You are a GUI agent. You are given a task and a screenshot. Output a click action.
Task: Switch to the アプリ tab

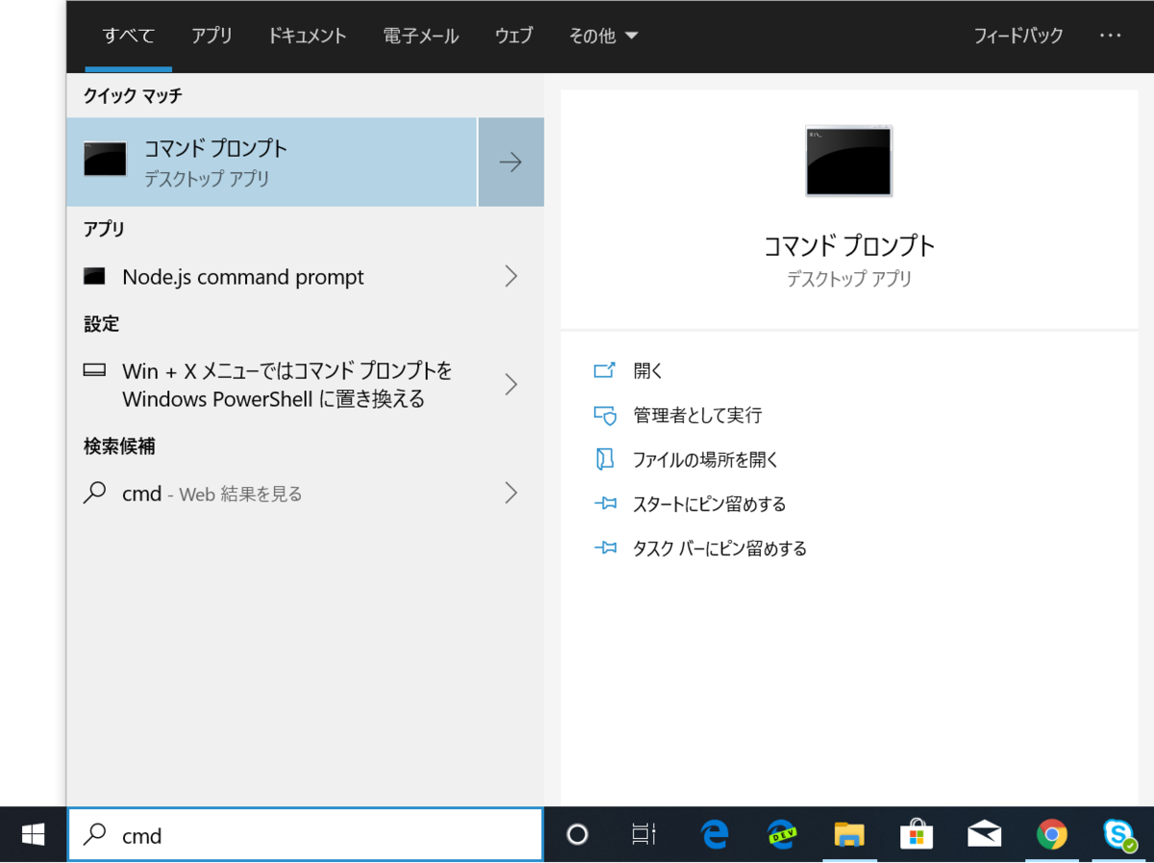212,36
